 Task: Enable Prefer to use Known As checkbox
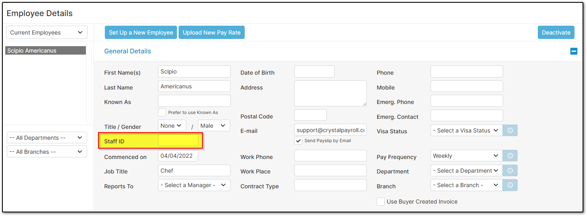(162, 112)
